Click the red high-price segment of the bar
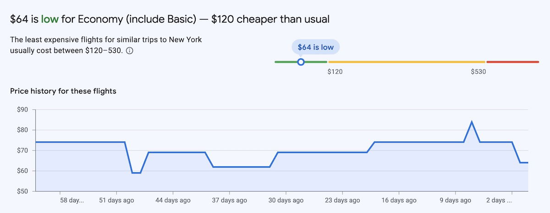Viewport: 550px width, 213px height. click(x=512, y=62)
